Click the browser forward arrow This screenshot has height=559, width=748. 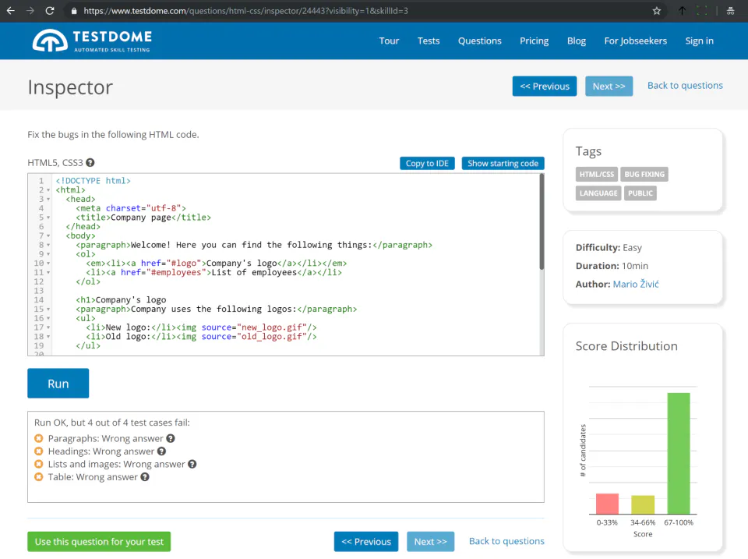[30, 10]
